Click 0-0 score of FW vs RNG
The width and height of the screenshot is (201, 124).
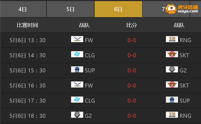point(132,40)
